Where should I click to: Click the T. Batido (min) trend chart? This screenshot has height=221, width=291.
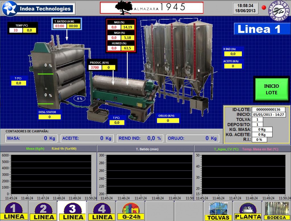tap(149, 175)
